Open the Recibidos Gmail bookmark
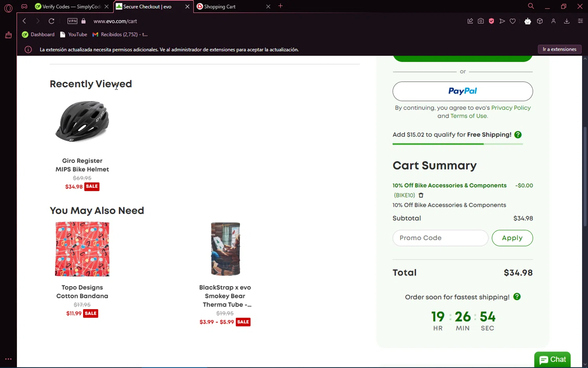 tap(120, 35)
